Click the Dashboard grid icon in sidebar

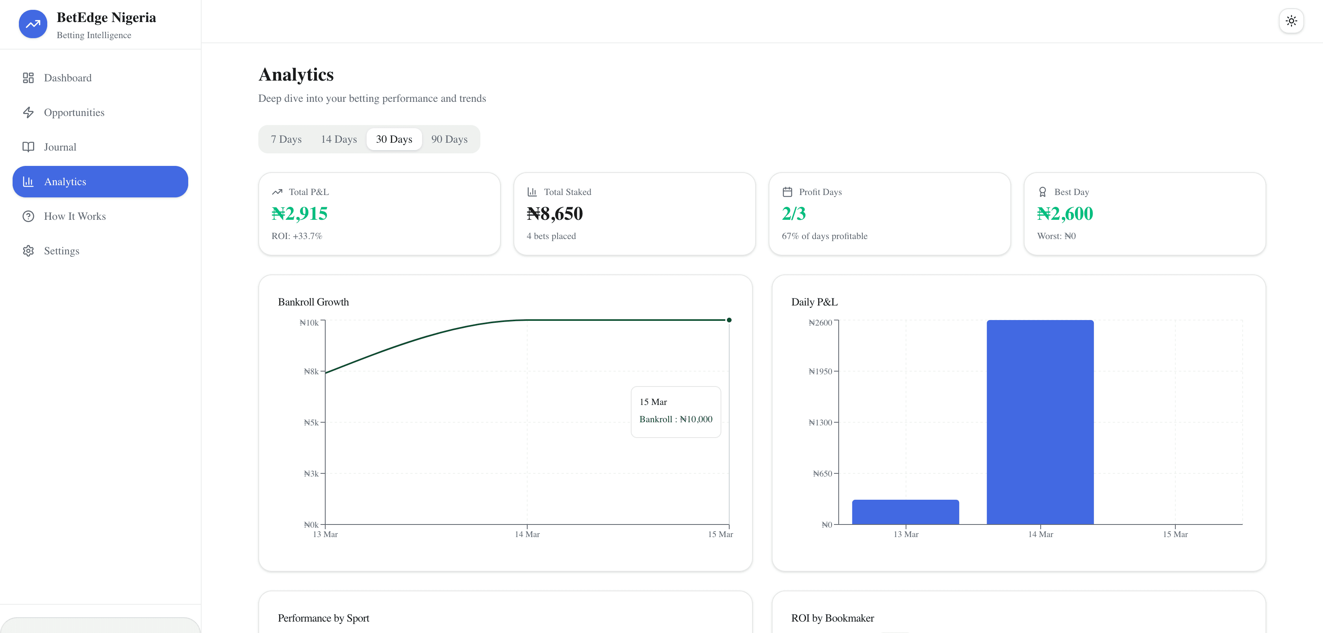(x=29, y=77)
